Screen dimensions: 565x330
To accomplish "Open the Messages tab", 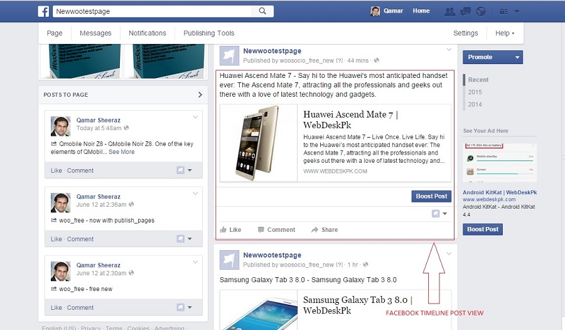I will [x=95, y=33].
